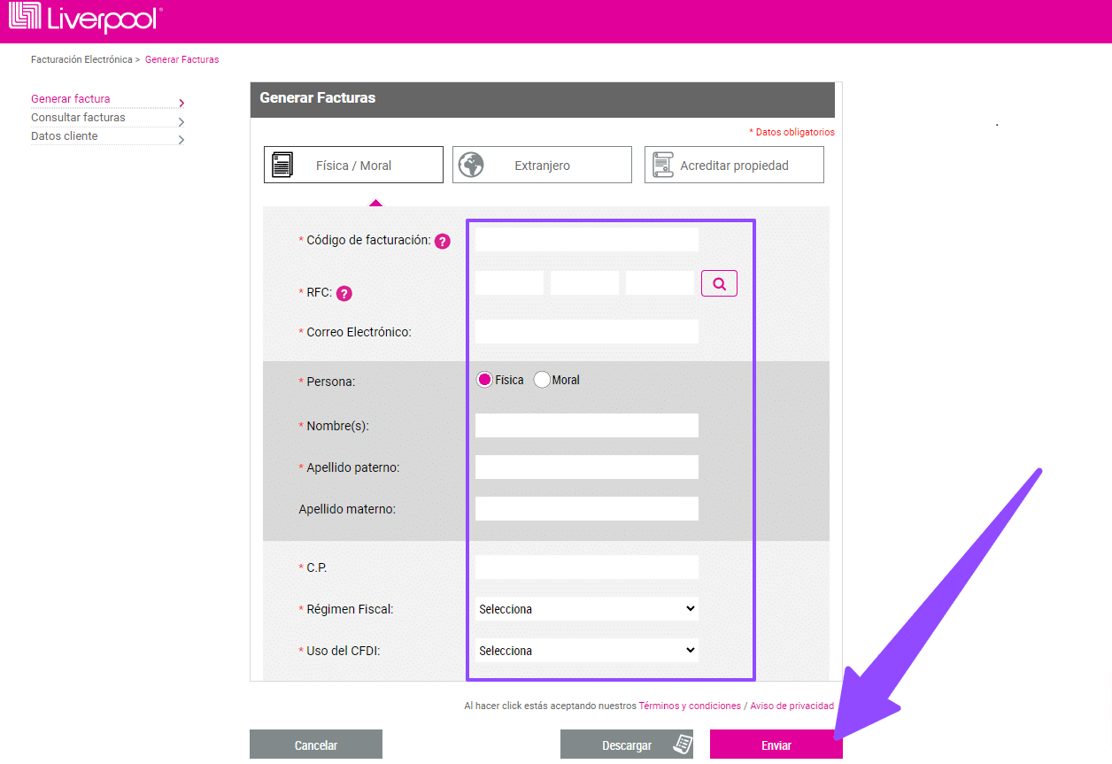Switch to the Extranjero tab
Screen dimensions: 1112x764
pyautogui.click(x=542, y=166)
